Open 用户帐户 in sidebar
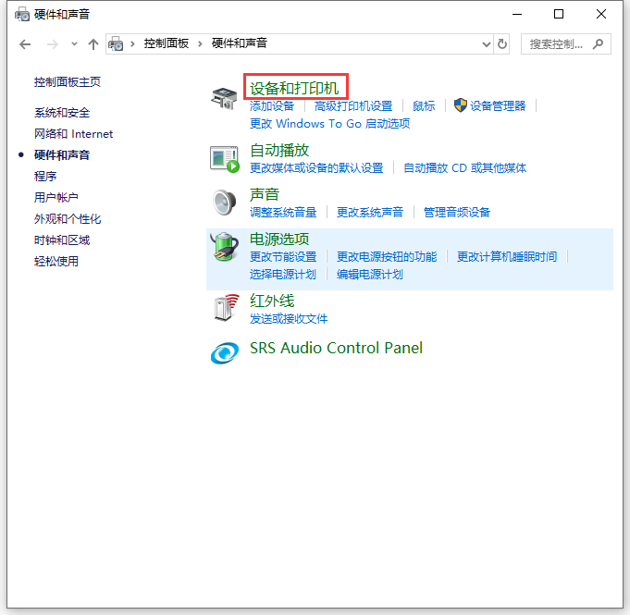Viewport: 630px width, 615px height. click(56, 197)
